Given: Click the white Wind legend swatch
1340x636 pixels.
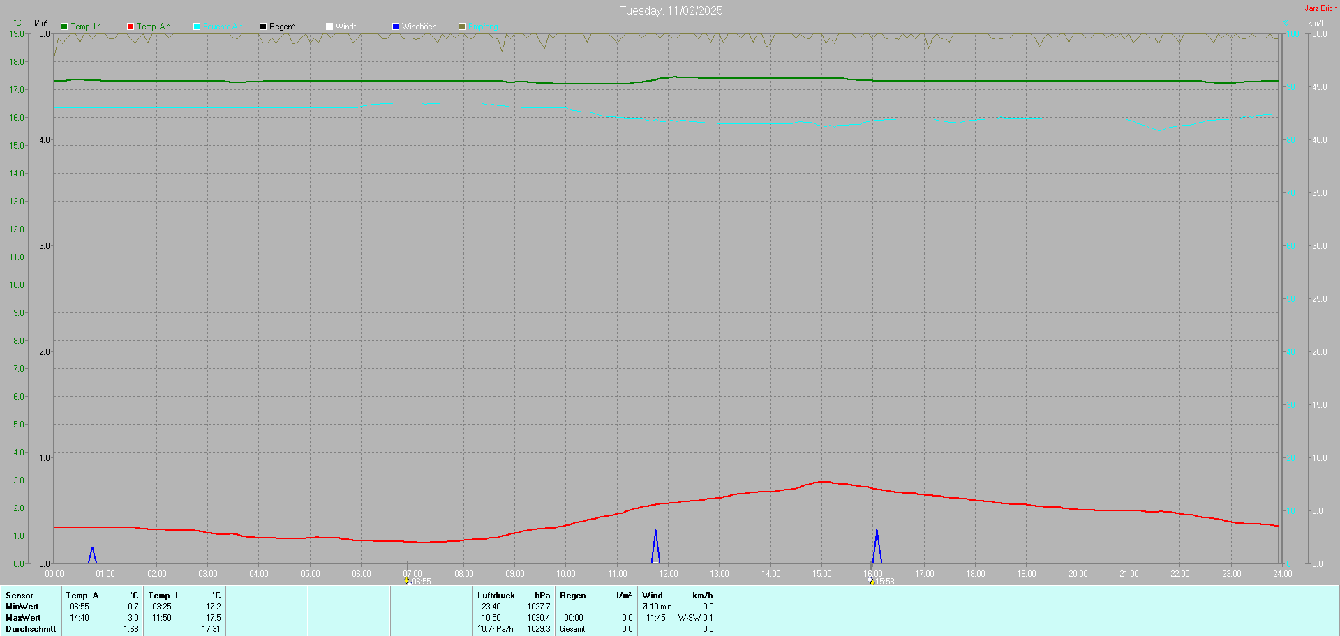Looking at the screenshot, I should click(x=329, y=26).
